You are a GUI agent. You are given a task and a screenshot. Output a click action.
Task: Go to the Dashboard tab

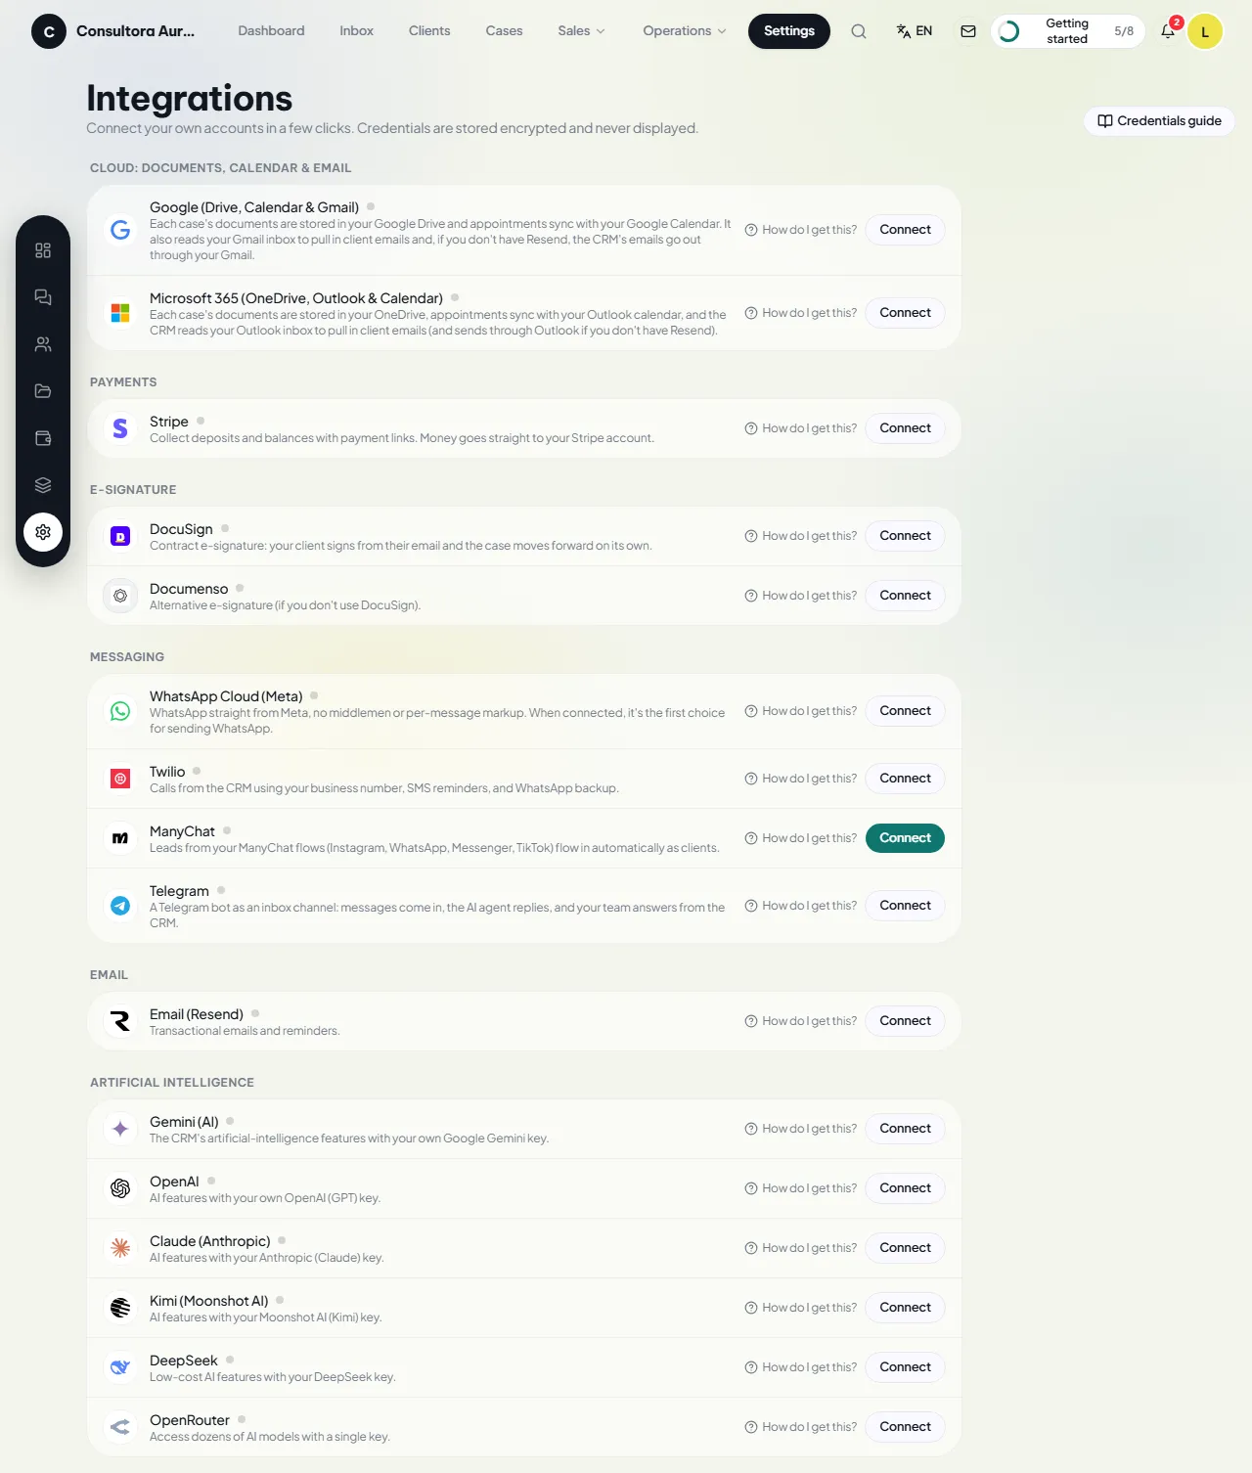coord(271,31)
